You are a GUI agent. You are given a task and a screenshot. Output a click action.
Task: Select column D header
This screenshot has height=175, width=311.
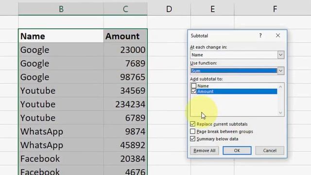click(169, 9)
